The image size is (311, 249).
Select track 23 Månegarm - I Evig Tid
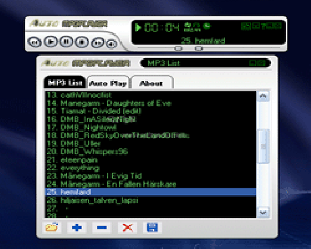pos(151,176)
